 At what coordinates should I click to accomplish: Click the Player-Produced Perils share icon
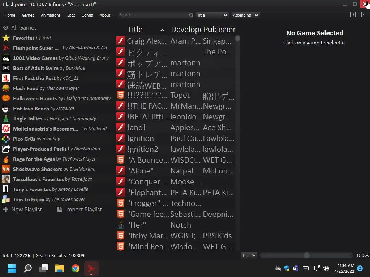click(6, 149)
